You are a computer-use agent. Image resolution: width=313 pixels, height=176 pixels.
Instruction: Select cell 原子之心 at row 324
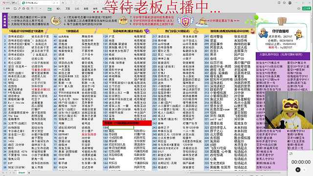coord(216,131)
